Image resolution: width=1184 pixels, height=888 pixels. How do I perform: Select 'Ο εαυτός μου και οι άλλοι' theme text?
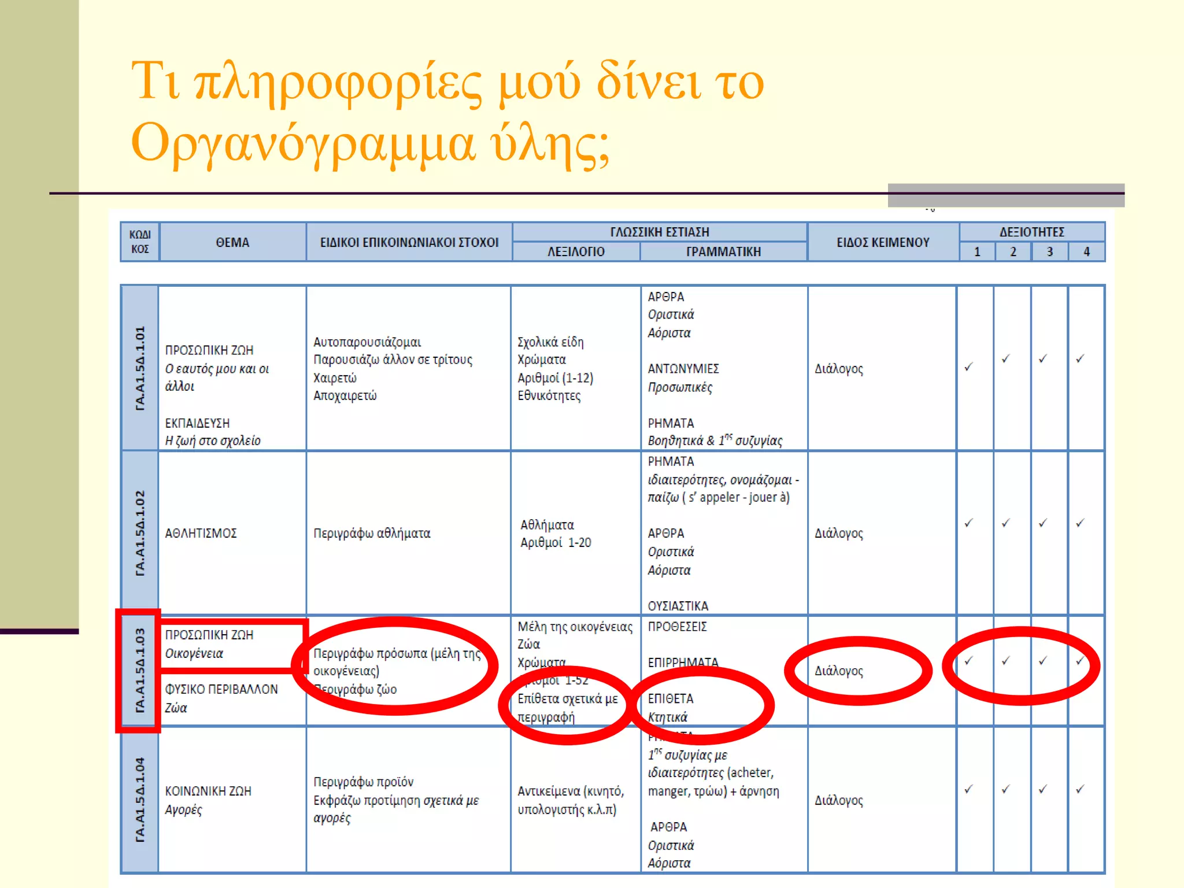pyautogui.click(x=217, y=378)
